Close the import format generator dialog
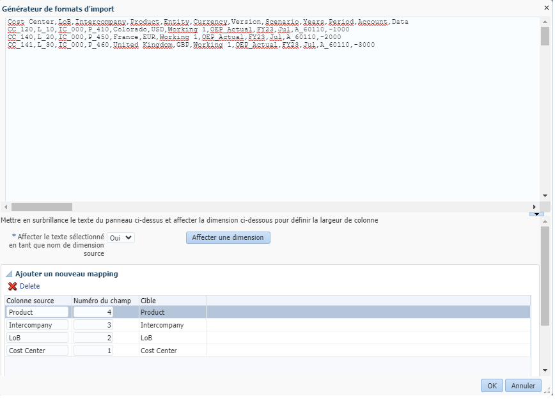This screenshot has height=412, width=555. [547, 8]
